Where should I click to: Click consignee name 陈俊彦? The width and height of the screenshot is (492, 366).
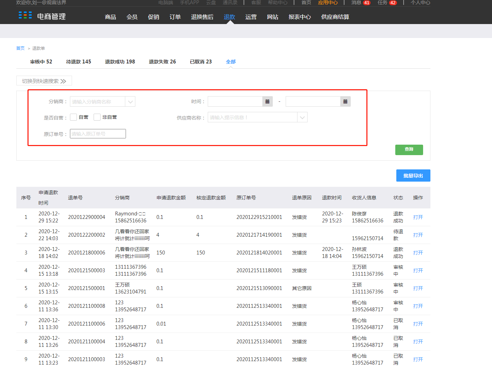(359, 214)
